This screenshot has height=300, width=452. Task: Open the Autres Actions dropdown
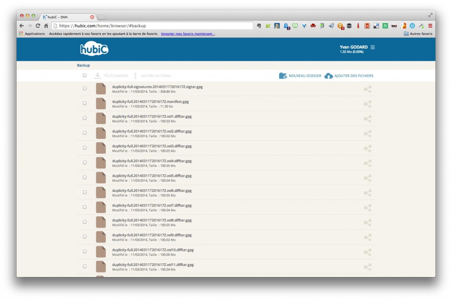click(x=153, y=76)
